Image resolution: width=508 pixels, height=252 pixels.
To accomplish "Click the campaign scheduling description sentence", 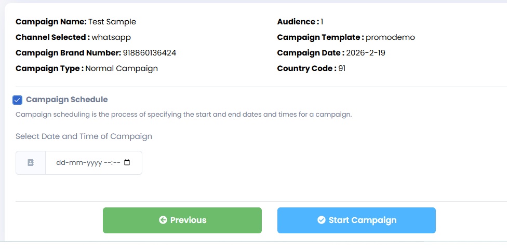I will coord(183,115).
